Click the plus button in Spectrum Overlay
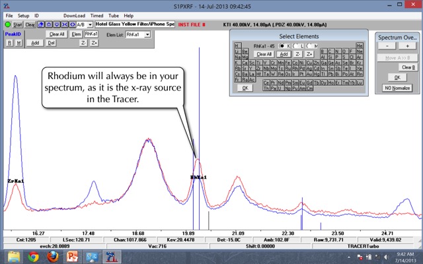The height and width of the screenshot is (264, 423). [408, 46]
